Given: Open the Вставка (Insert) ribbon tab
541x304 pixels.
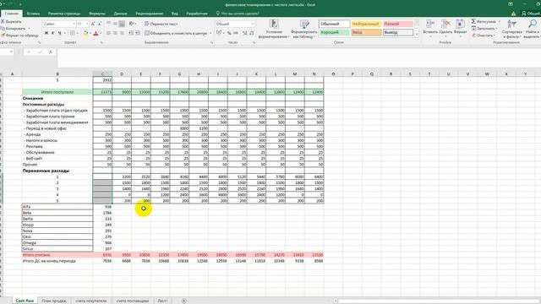Looking at the screenshot, I should [x=33, y=14].
